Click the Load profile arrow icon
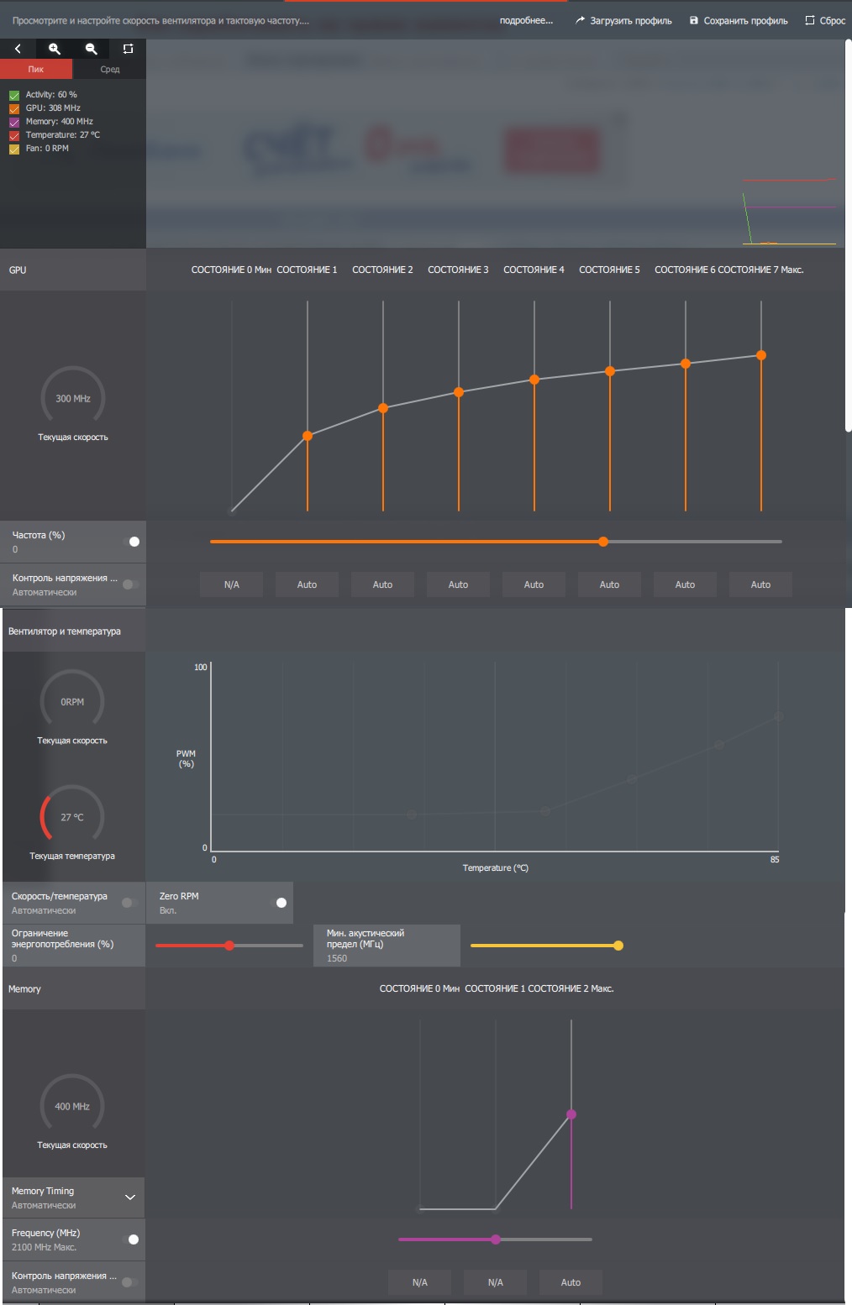Screen dimensions: 852x1305 [580, 20]
